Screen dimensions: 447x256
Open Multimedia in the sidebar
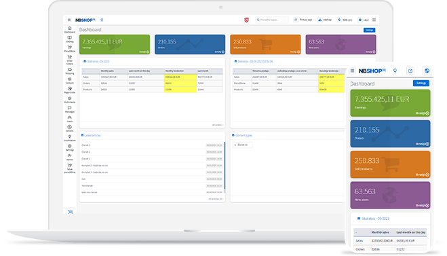(70, 100)
